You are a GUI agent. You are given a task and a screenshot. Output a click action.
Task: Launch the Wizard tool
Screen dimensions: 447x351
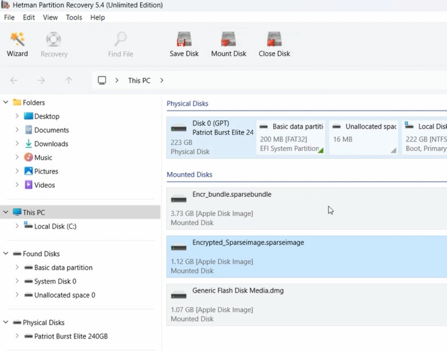click(17, 44)
